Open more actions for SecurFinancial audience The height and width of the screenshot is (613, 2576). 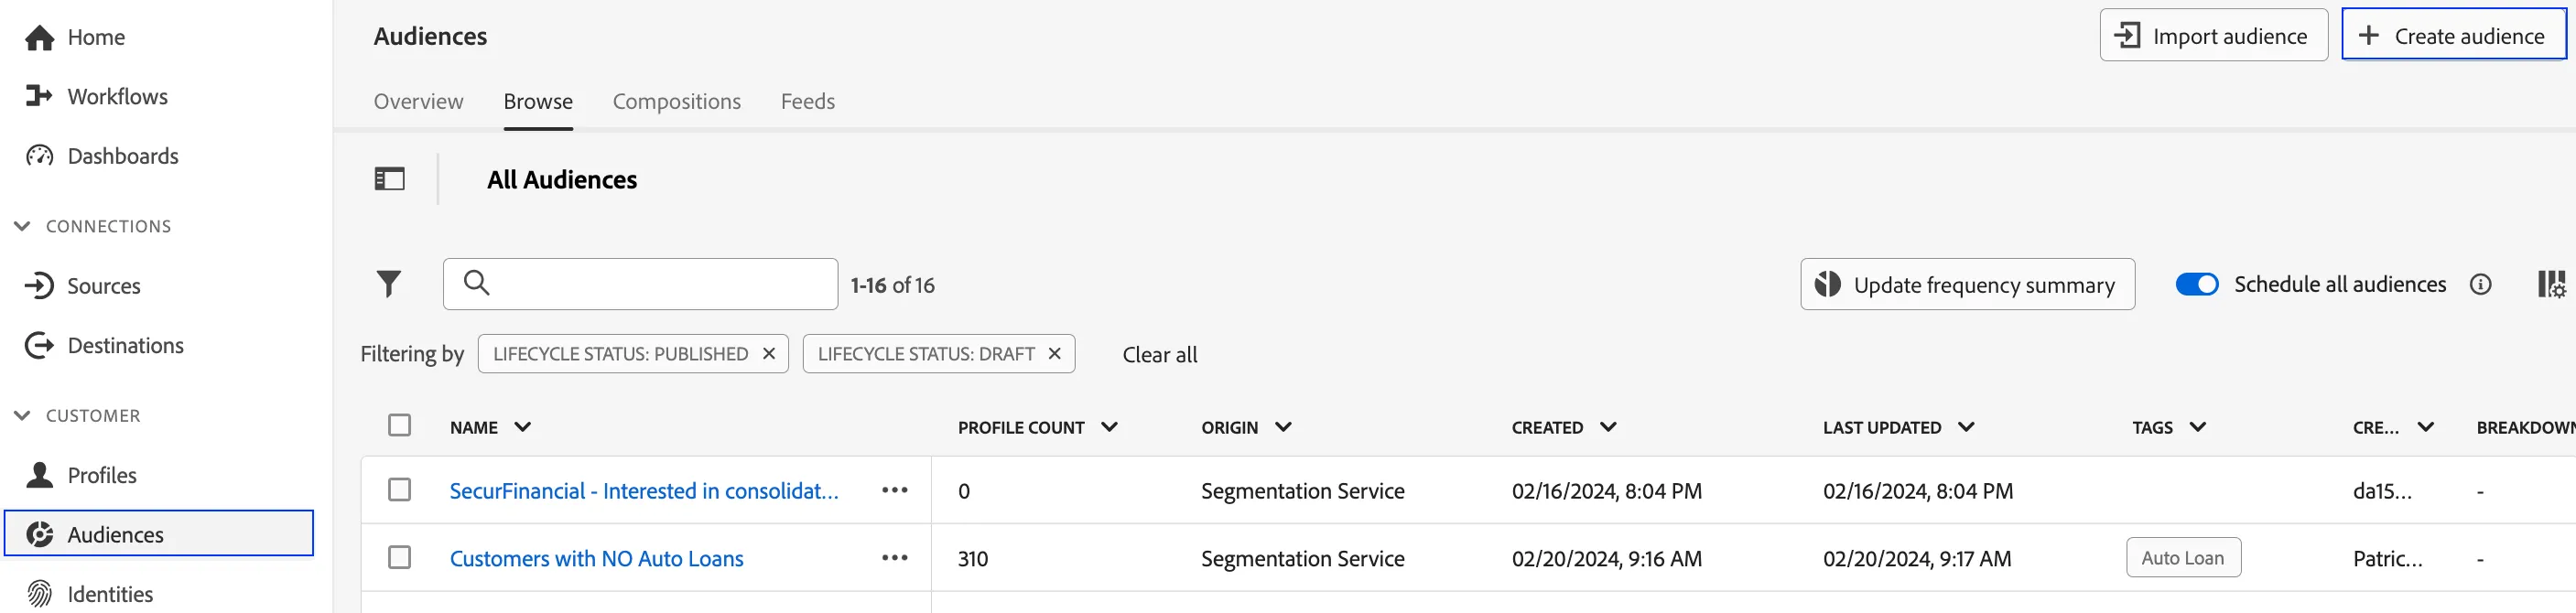tap(895, 490)
